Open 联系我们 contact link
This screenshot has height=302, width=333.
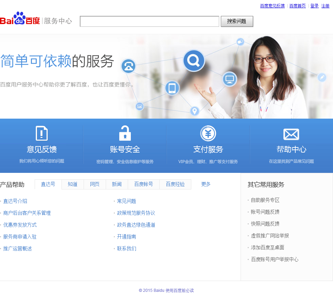126,249
